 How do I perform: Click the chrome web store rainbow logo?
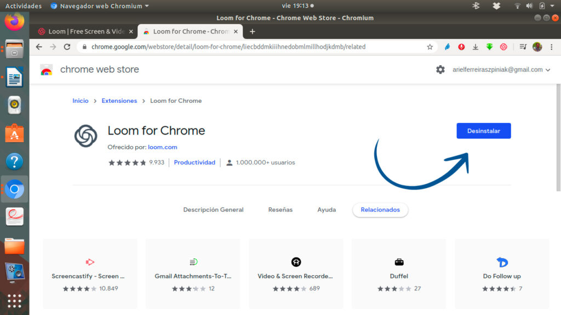click(46, 69)
